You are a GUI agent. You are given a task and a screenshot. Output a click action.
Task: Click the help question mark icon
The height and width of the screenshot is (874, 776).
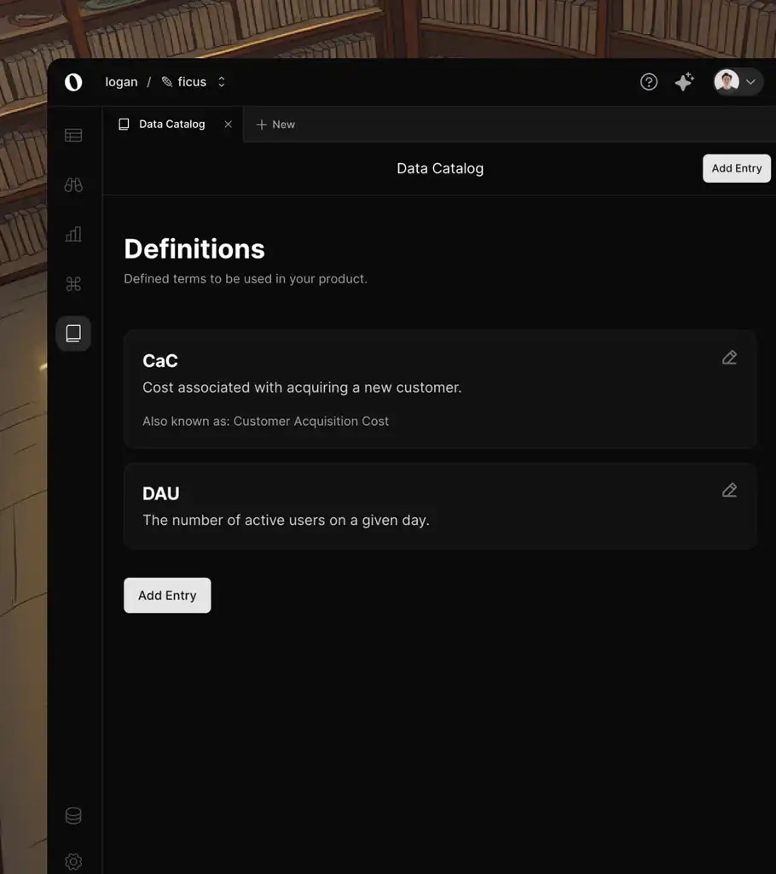pos(649,82)
